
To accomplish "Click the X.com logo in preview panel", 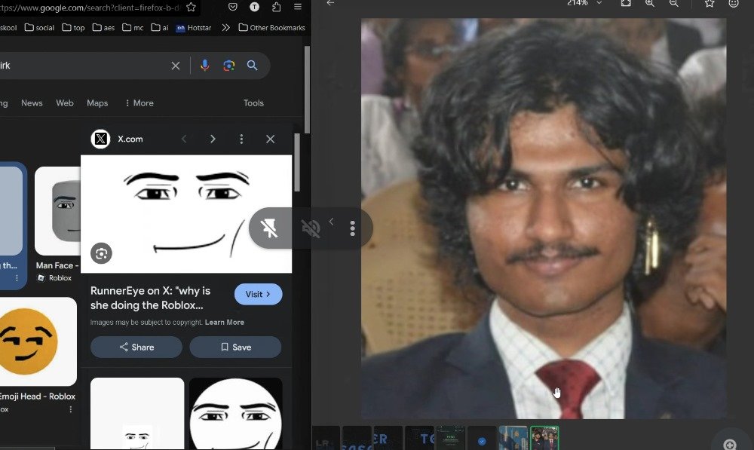I will pos(100,139).
